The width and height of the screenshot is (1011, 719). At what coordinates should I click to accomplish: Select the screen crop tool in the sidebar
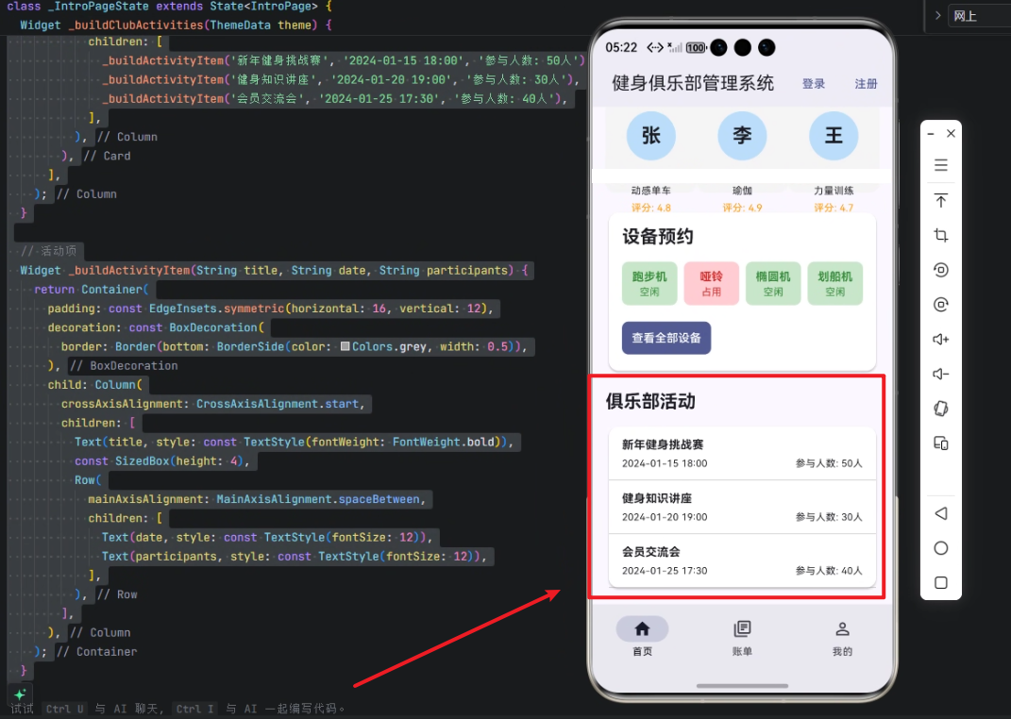(x=941, y=235)
